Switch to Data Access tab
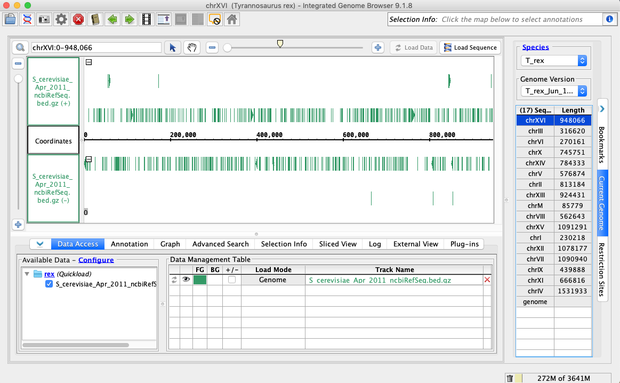The width and height of the screenshot is (620, 383). click(x=78, y=244)
